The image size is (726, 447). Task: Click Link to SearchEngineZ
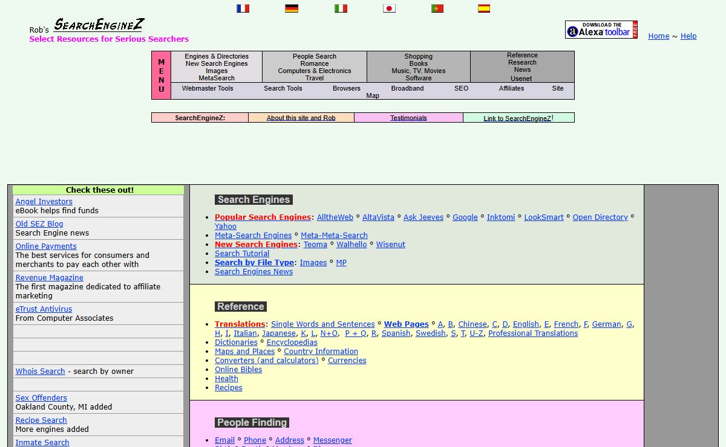(x=517, y=118)
